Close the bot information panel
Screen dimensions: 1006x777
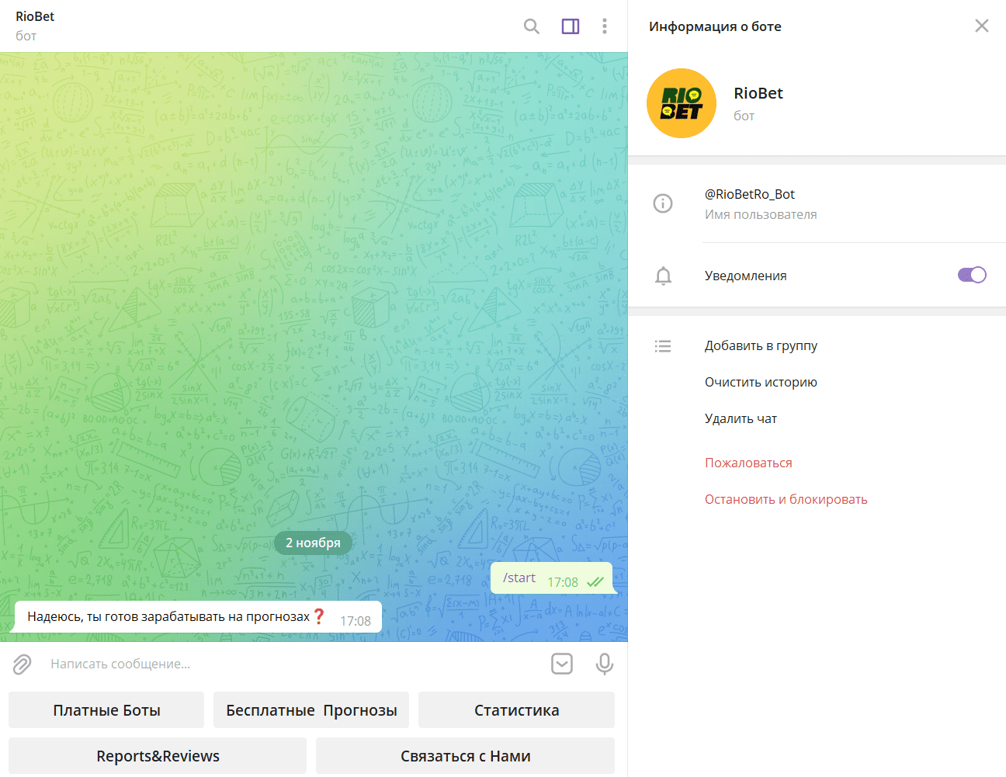click(x=982, y=26)
